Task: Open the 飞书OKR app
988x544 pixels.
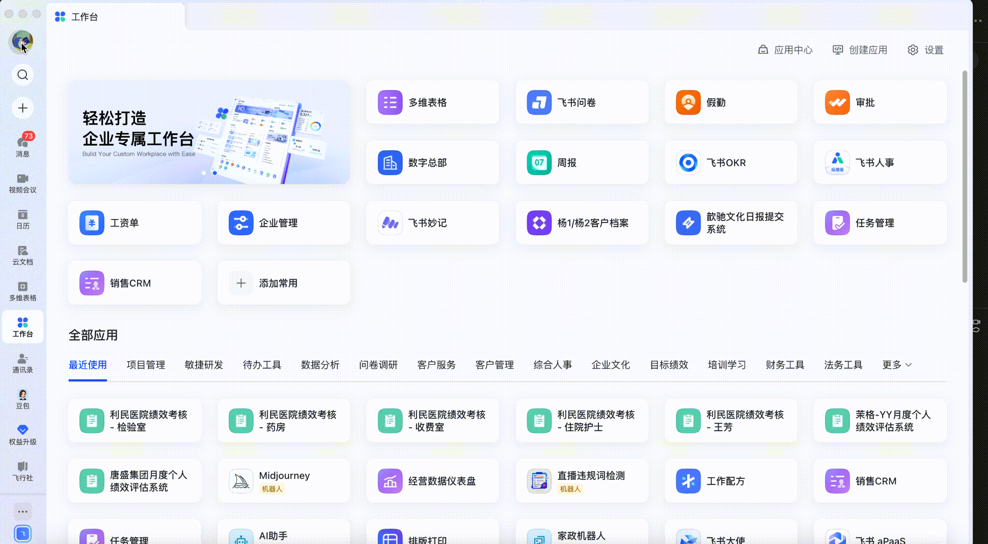Action: pos(731,162)
